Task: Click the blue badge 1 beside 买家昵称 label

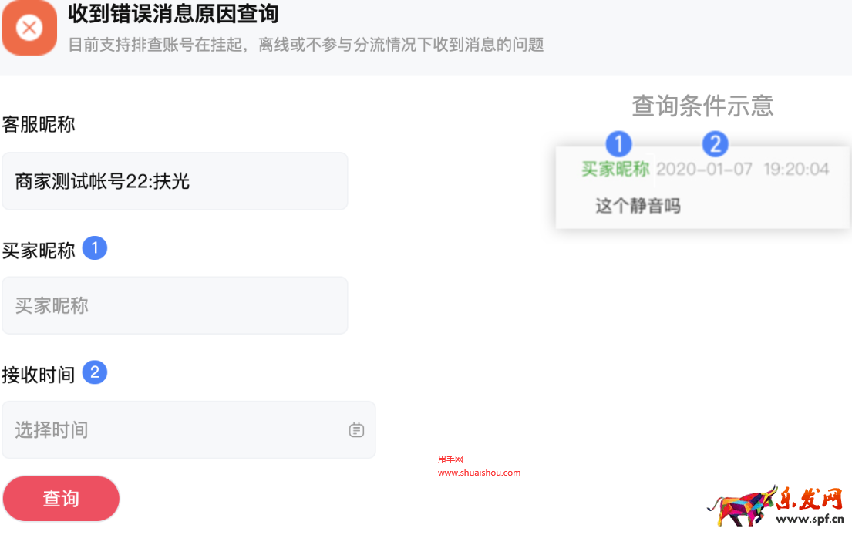Action: [x=96, y=247]
